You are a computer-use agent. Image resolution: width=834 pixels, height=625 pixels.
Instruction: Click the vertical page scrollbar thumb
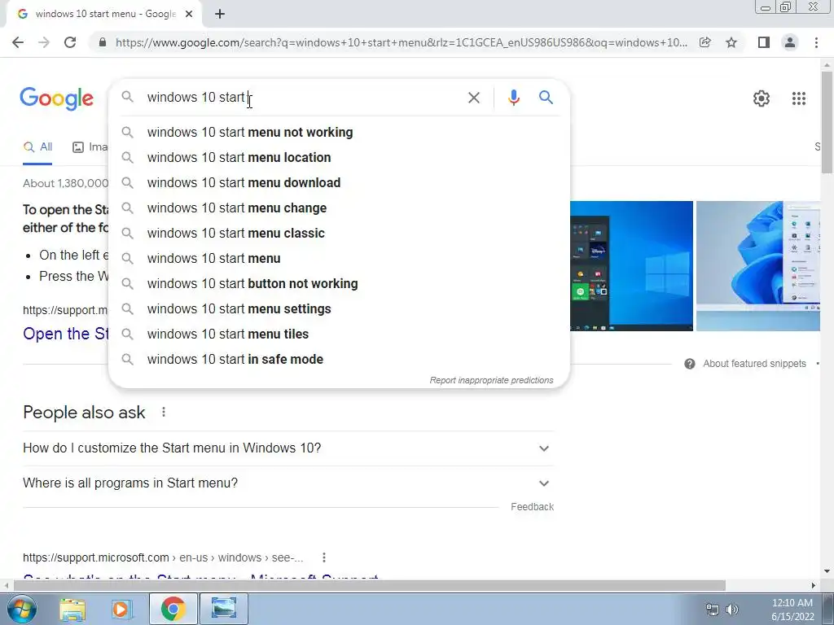click(827, 122)
